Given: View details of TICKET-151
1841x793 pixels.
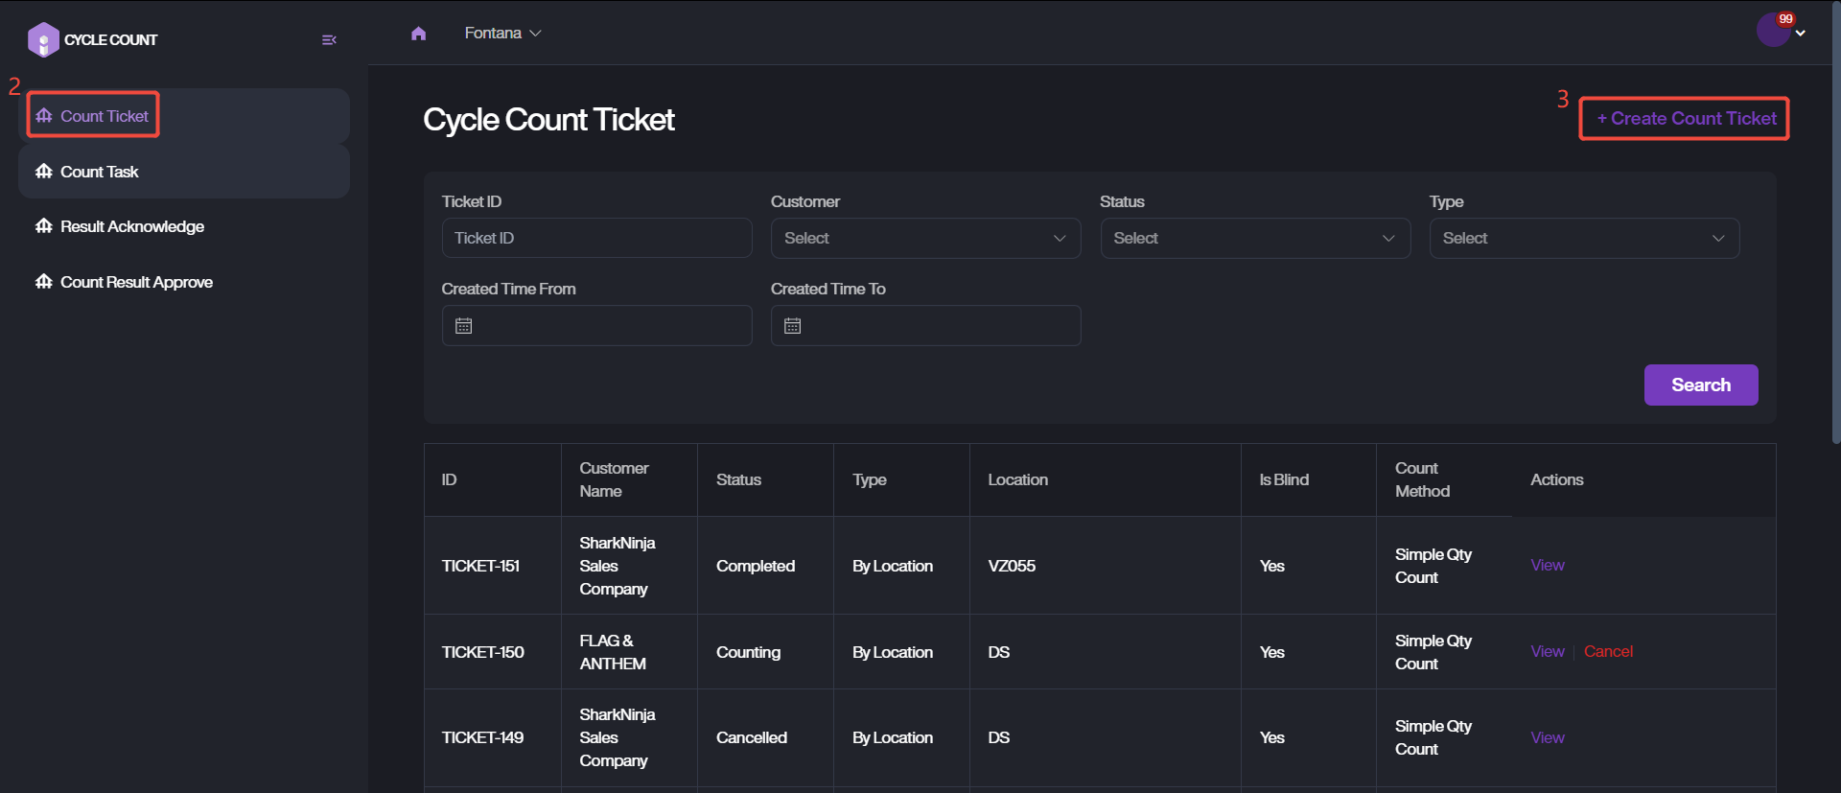Looking at the screenshot, I should [1547, 566].
